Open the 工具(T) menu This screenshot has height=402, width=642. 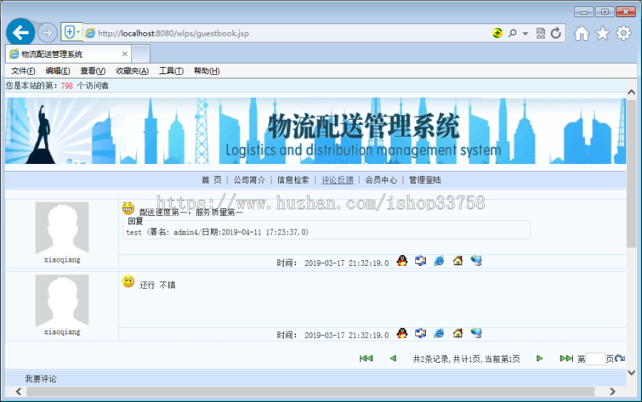(x=171, y=71)
